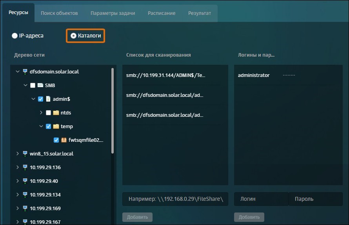Expand the 10.199.29.136 host
Screen dimensions: 349x225
[x=18, y=167]
